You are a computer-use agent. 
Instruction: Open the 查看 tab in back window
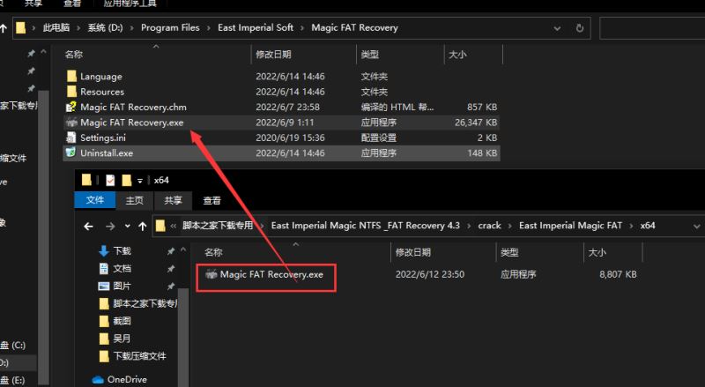coord(72,4)
